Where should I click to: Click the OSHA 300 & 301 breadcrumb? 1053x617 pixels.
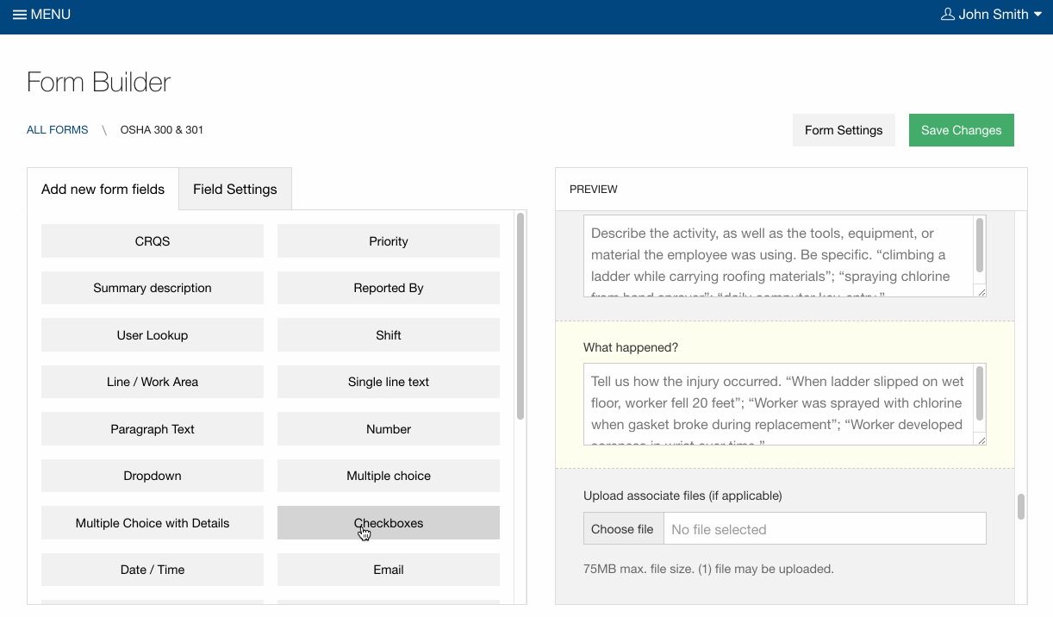pyautogui.click(x=162, y=130)
